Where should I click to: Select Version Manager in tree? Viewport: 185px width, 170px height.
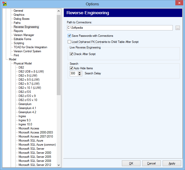tap(24, 35)
